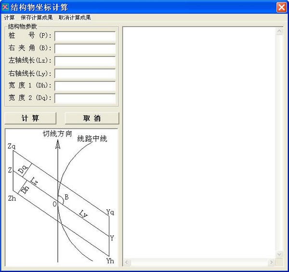
Task: Click the 切线方向 label in diagram
Action: tap(57, 134)
